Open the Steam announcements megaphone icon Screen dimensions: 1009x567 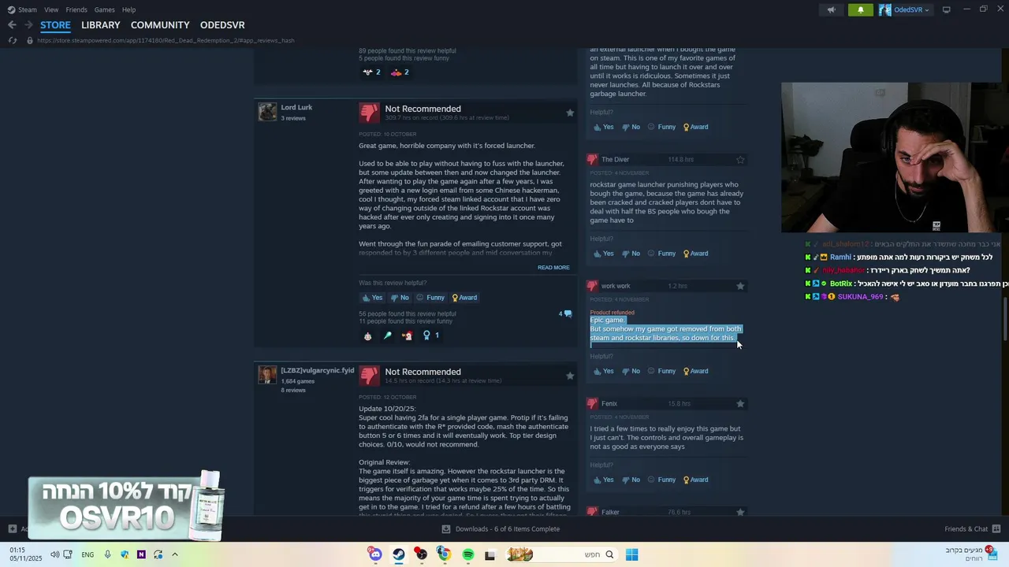point(831,9)
